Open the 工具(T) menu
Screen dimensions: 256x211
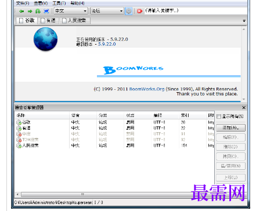[59, 3]
